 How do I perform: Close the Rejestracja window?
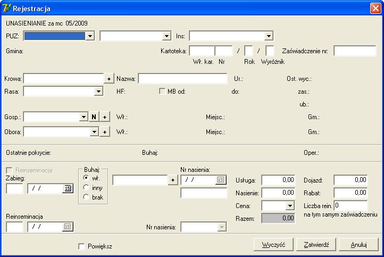point(375,8)
